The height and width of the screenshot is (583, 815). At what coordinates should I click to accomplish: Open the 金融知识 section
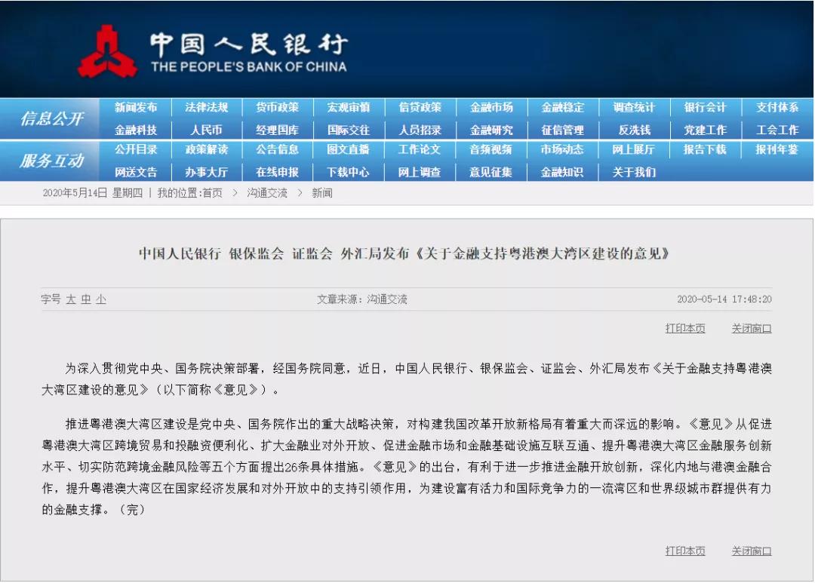coord(563,172)
